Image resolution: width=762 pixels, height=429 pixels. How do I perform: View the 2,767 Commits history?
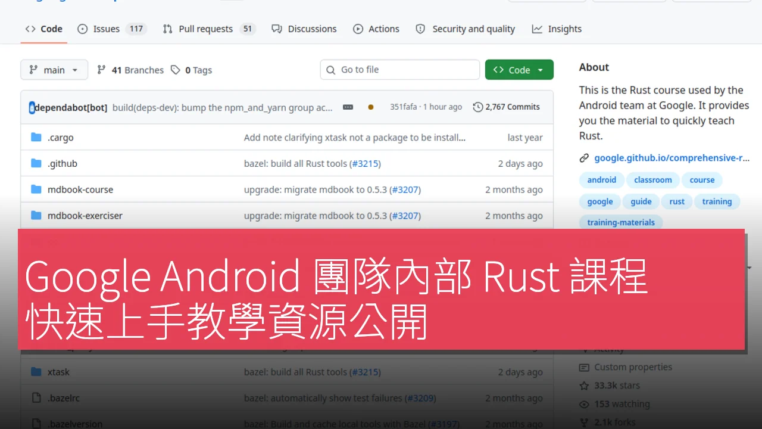coord(507,107)
